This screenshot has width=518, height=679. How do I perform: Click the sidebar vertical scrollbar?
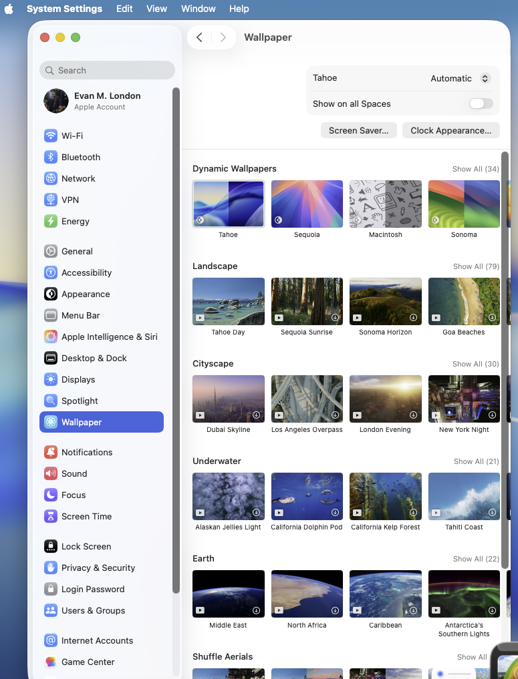pyautogui.click(x=176, y=341)
